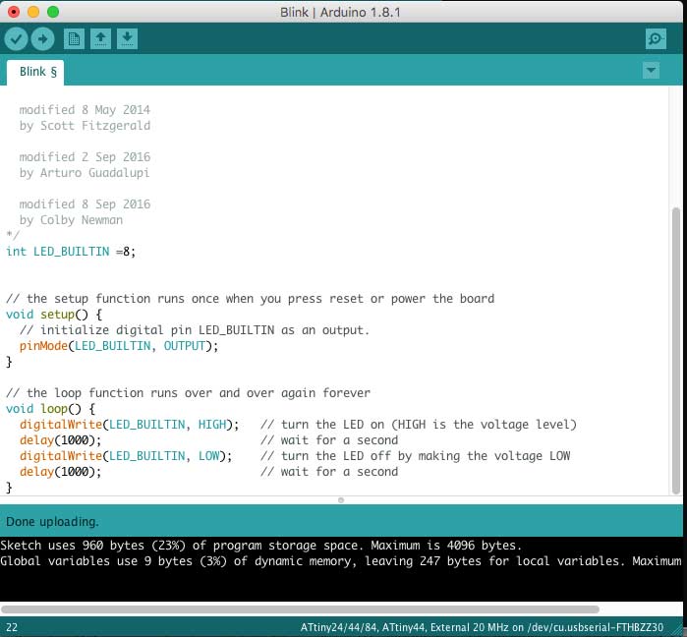The height and width of the screenshot is (637, 687).
Task: Click the editor vertical scrollbar
Action: pyautogui.click(x=676, y=351)
